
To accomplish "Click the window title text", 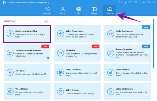I will [x=29, y=3].
